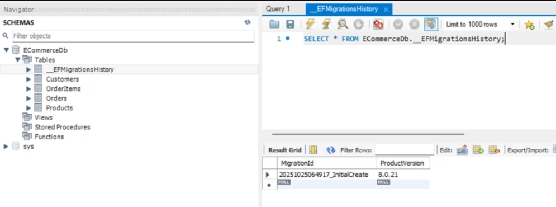This screenshot has width=556, height=207.
Task: Execute the query with lightning bolt icon
Action: pyautogui.click(x=310, y=24)
